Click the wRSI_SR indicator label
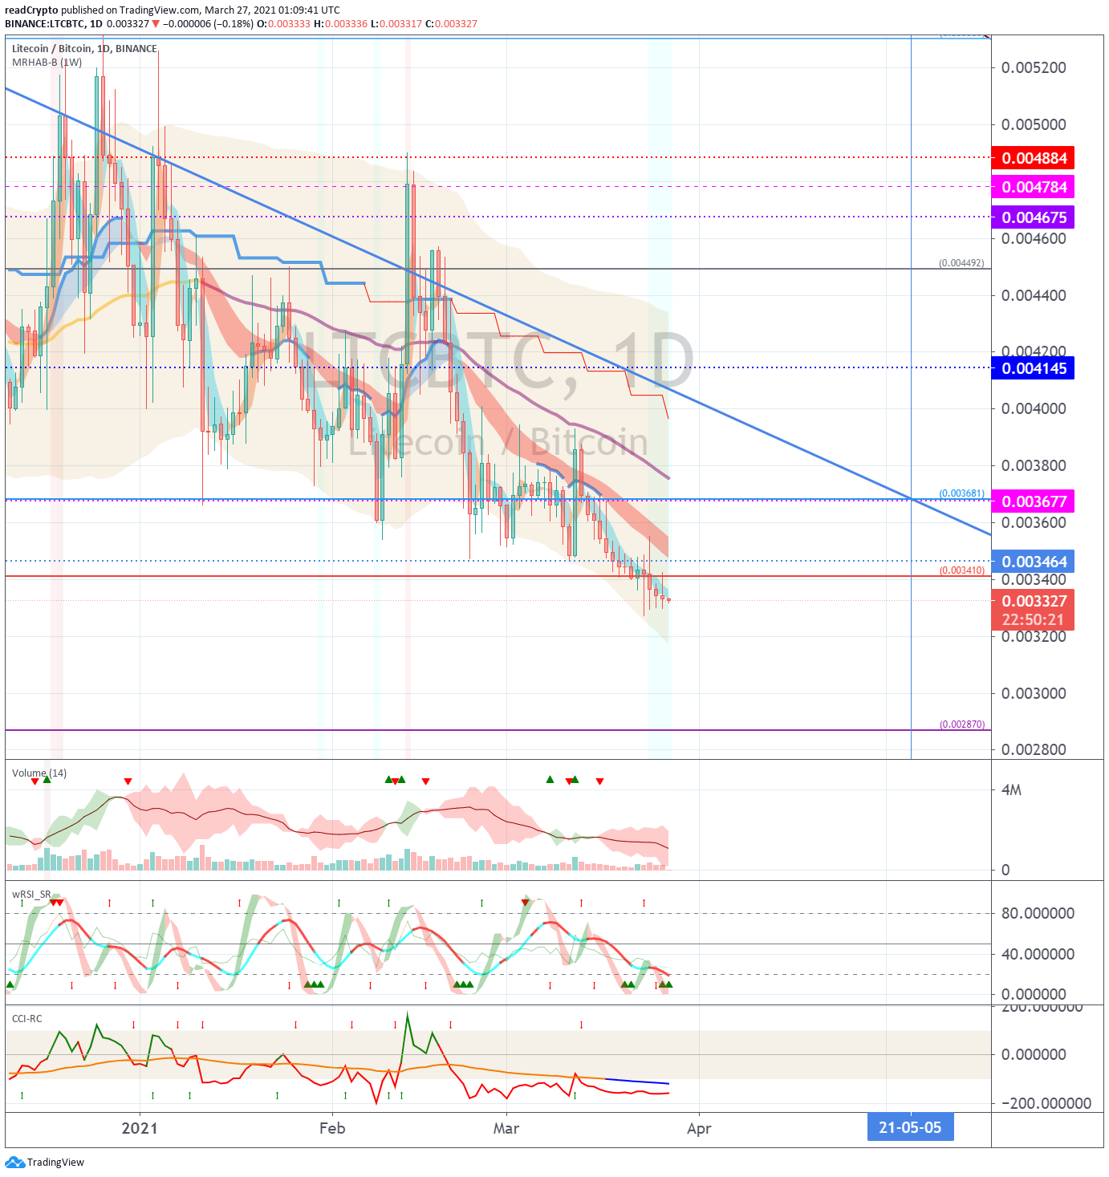1109x1177 pixels. point(31,894)
